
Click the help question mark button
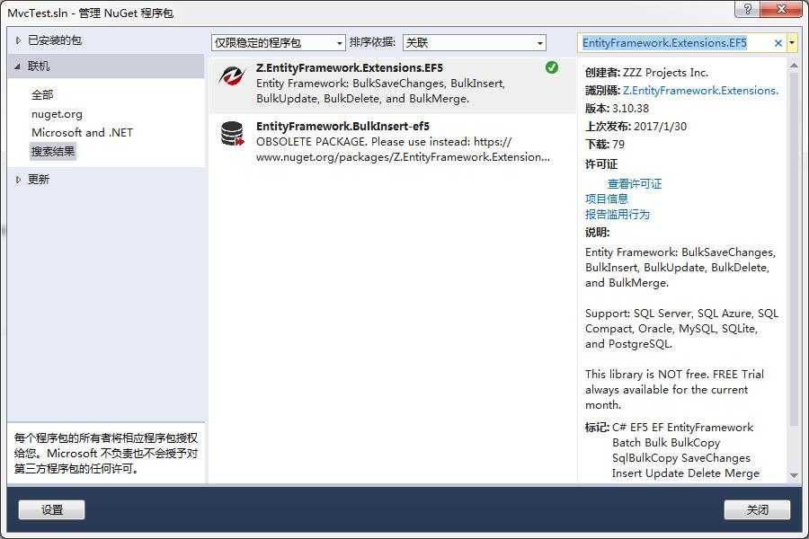(x=747, y=9)
